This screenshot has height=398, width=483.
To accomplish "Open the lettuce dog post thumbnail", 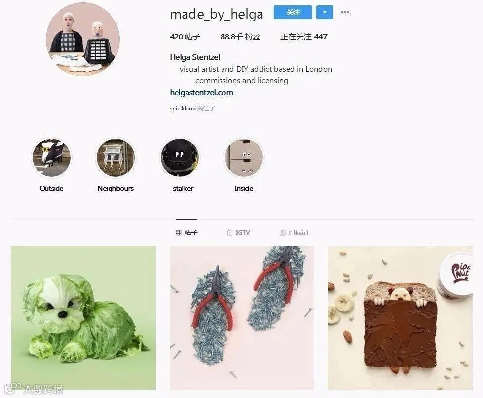I will (83, 318).
